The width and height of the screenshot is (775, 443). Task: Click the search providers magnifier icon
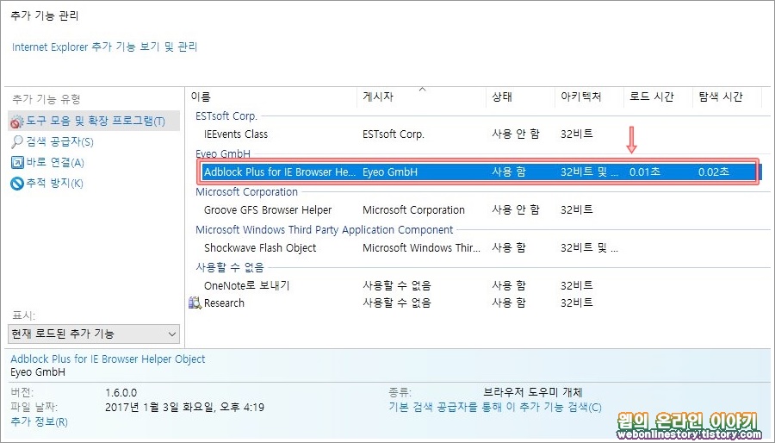tap(17, 142)
